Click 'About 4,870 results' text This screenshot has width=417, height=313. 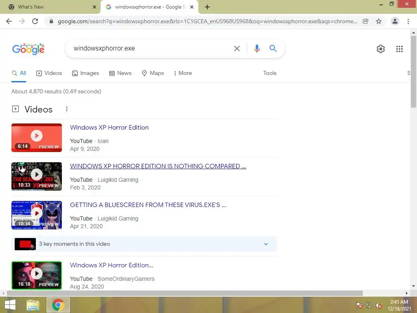[56, 91]
